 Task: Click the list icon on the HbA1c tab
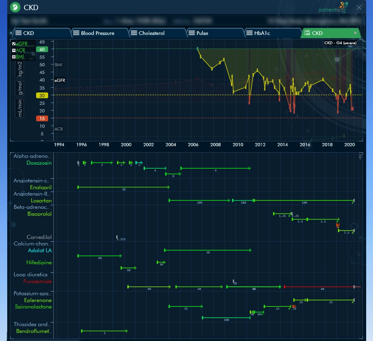250,33
